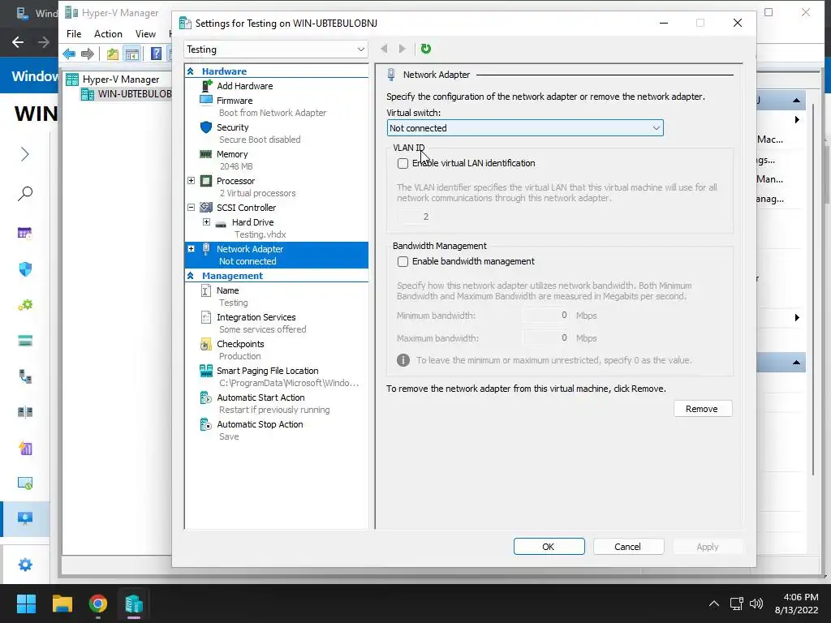Click the Windows Start button
The image size is (831, 623).
pyautogui.click(x=26, y=604)
